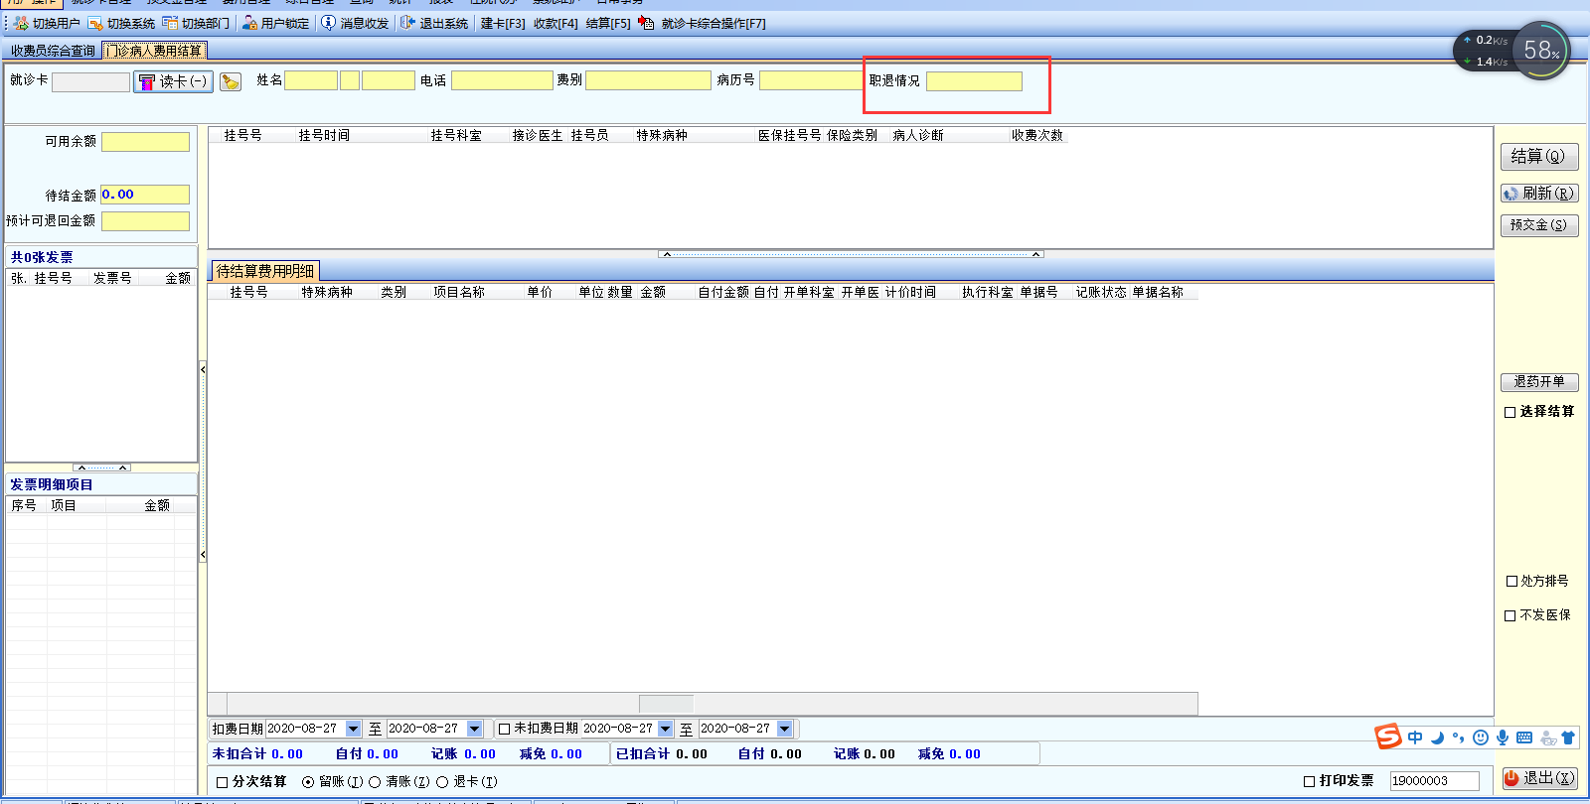This screenshot has height=804, width=1590.
Task: Click the 刷新(R) button
Action: 1539,194
